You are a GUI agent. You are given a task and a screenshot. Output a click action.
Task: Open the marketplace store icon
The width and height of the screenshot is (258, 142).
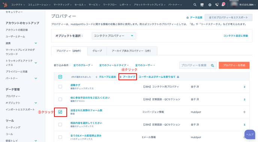pos(202,5)
